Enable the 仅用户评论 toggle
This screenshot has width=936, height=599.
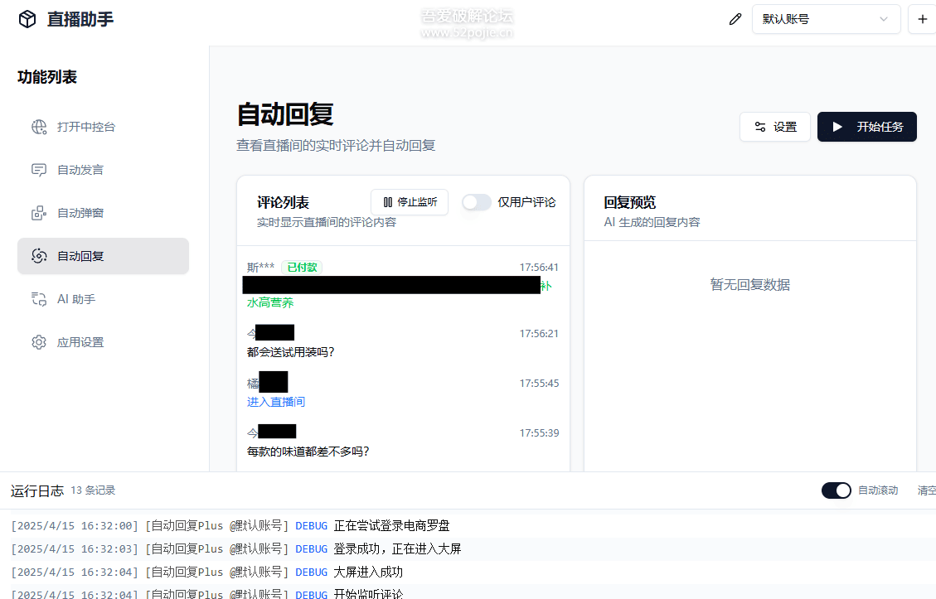pos(477,201)
